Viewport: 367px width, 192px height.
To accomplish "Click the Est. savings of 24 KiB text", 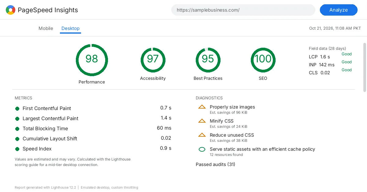I will click(228, 127).
